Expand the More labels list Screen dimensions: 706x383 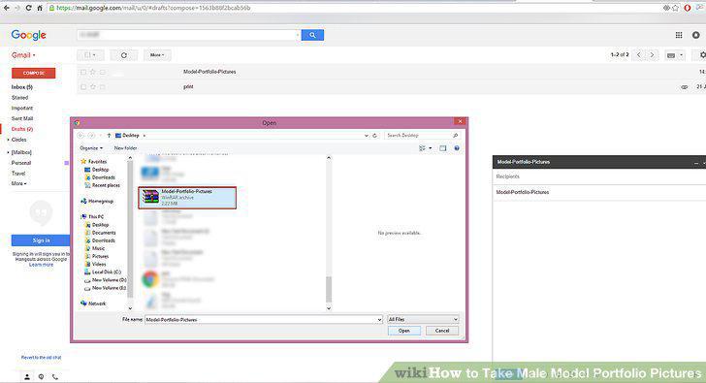pyautogui.click(x=19, y=183)
